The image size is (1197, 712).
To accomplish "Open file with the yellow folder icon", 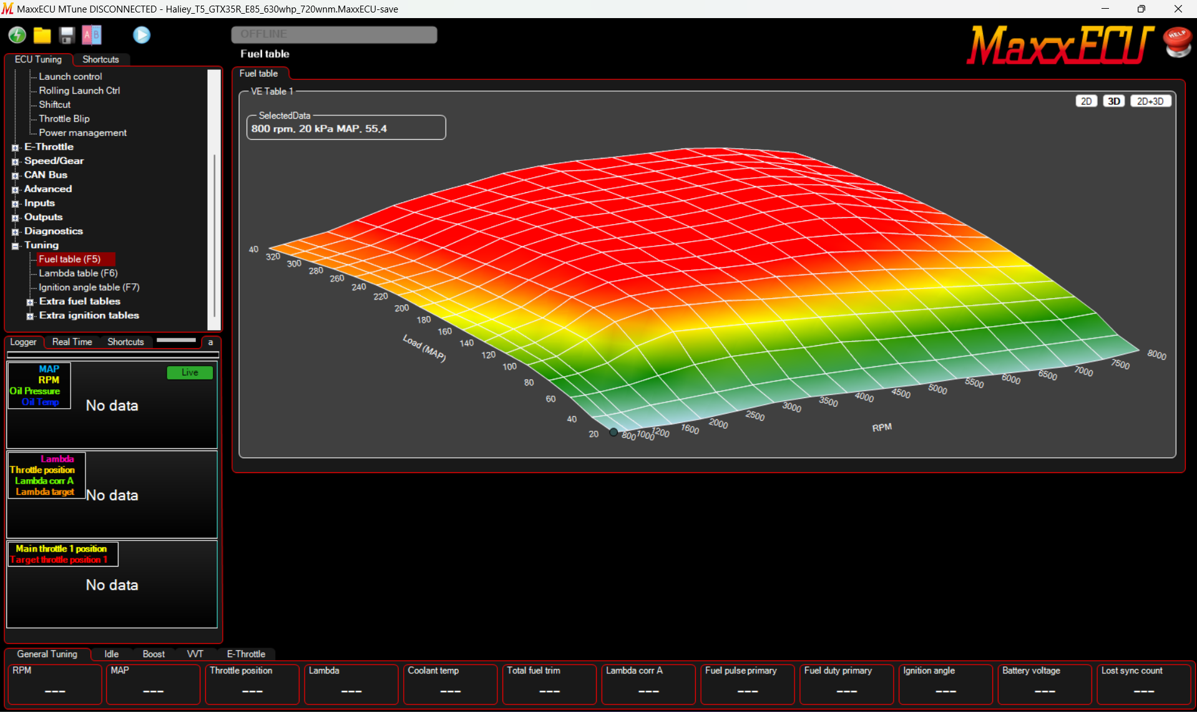I will point(42,36).
